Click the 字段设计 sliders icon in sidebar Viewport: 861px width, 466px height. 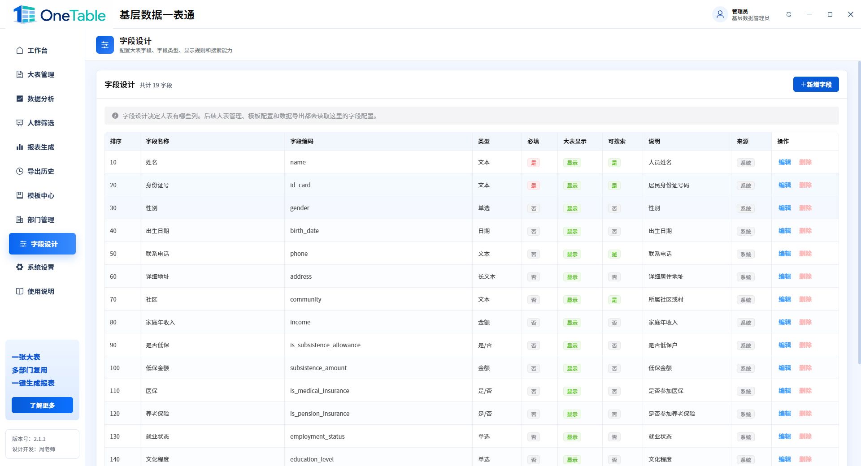point(23,244)
